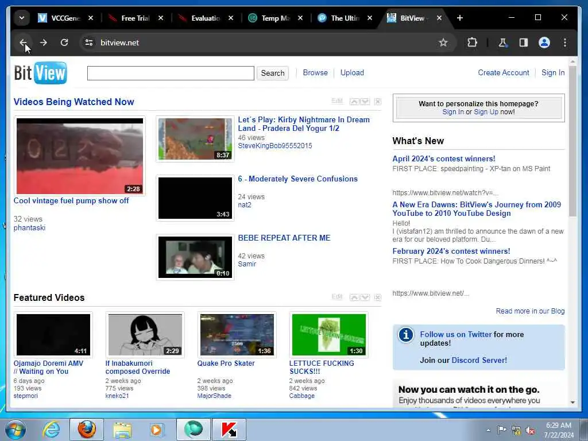Click the browser forward arrow
Image resolution: width=588 pixels, height=441 pixels.
pyautogui.click(x=44, y=42)
